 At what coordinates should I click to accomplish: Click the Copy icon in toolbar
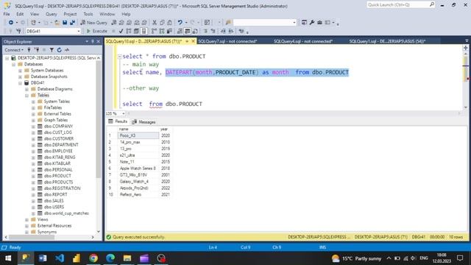pos(162,23)
